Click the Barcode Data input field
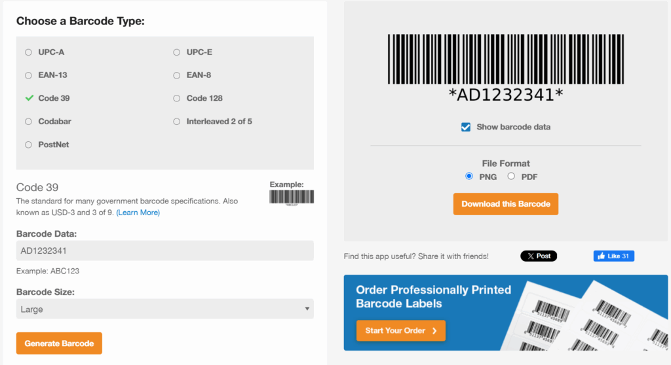This screenshot has height=365, width=671. [164, 251]
